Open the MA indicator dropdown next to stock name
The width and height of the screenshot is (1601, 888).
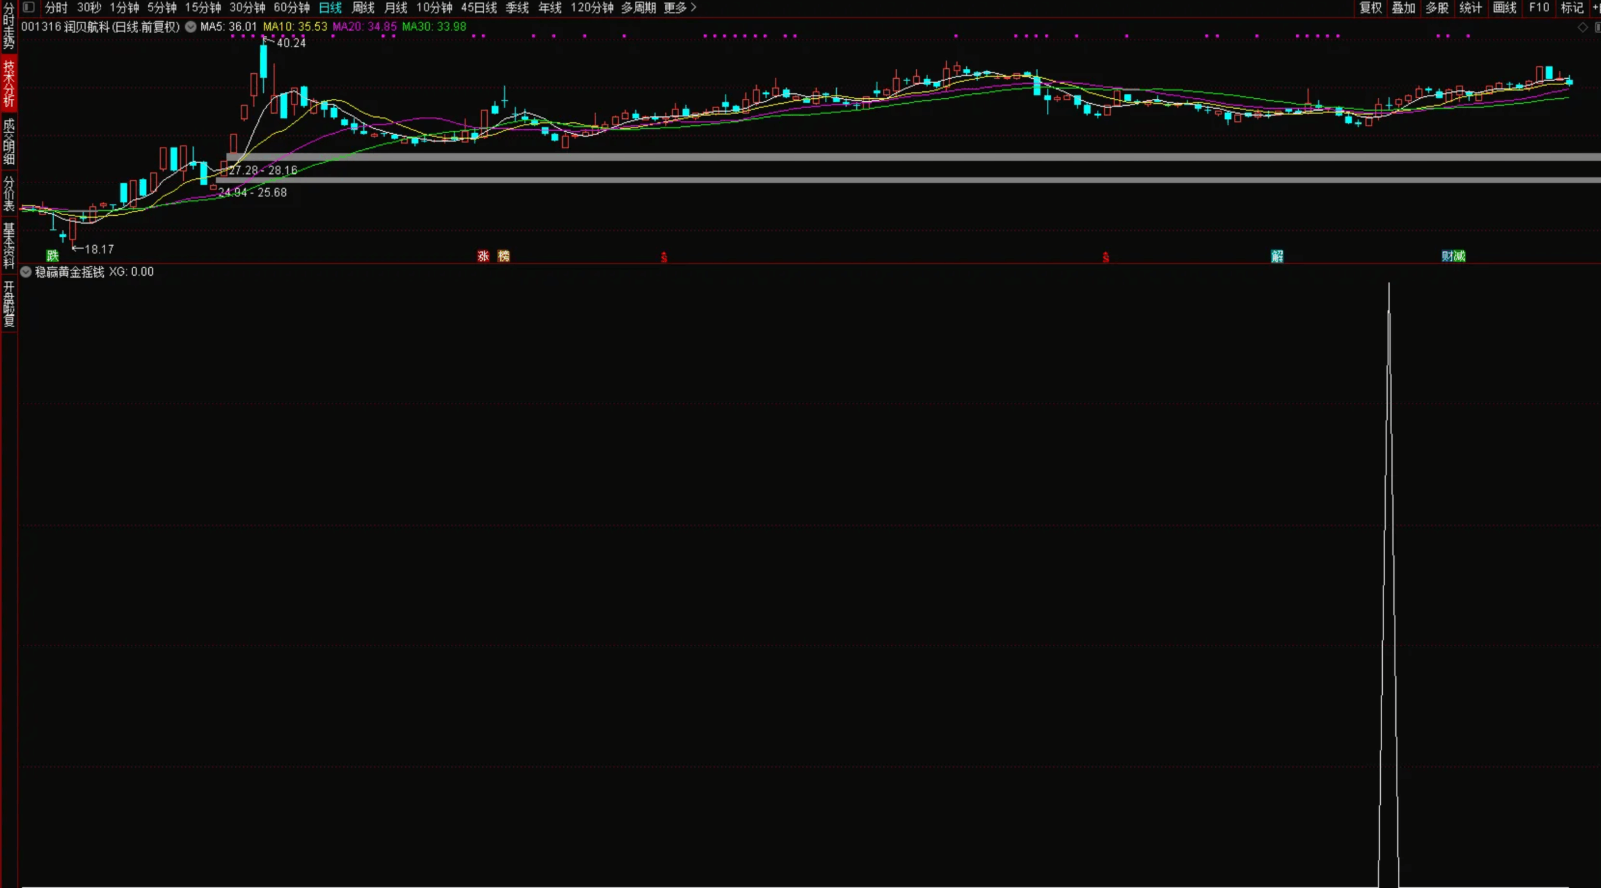191,27
